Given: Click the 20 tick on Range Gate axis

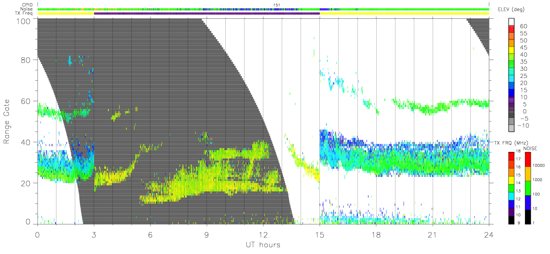Looking at the screenshot, I should pyautogui.click(x=26, y=183).
